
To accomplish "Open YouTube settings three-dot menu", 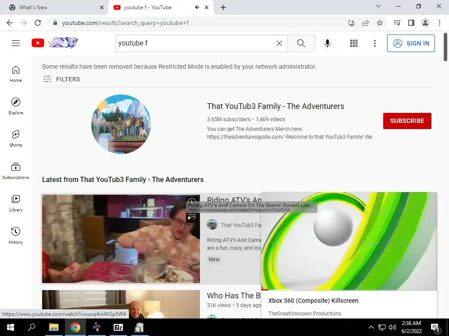I will point(374,43).
